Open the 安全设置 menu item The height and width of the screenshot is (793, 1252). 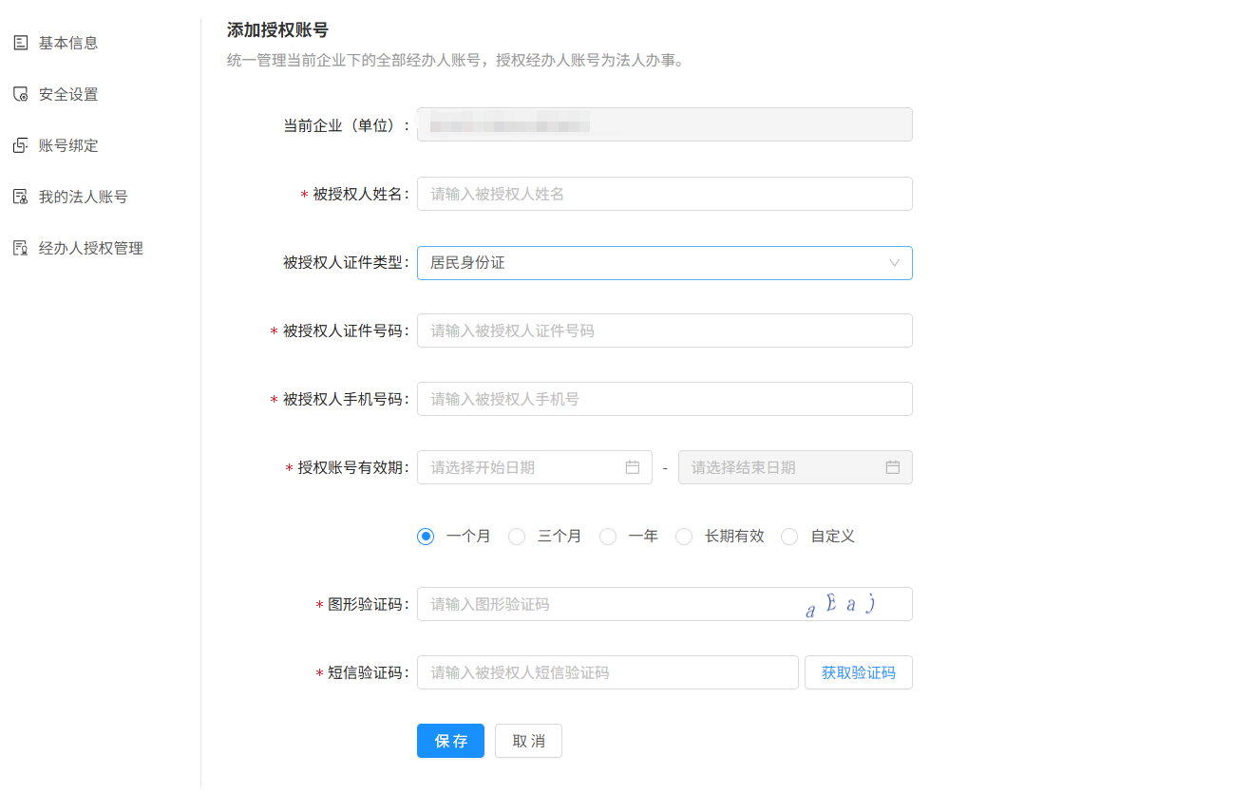pyautogui.click(x=68, y=94)
